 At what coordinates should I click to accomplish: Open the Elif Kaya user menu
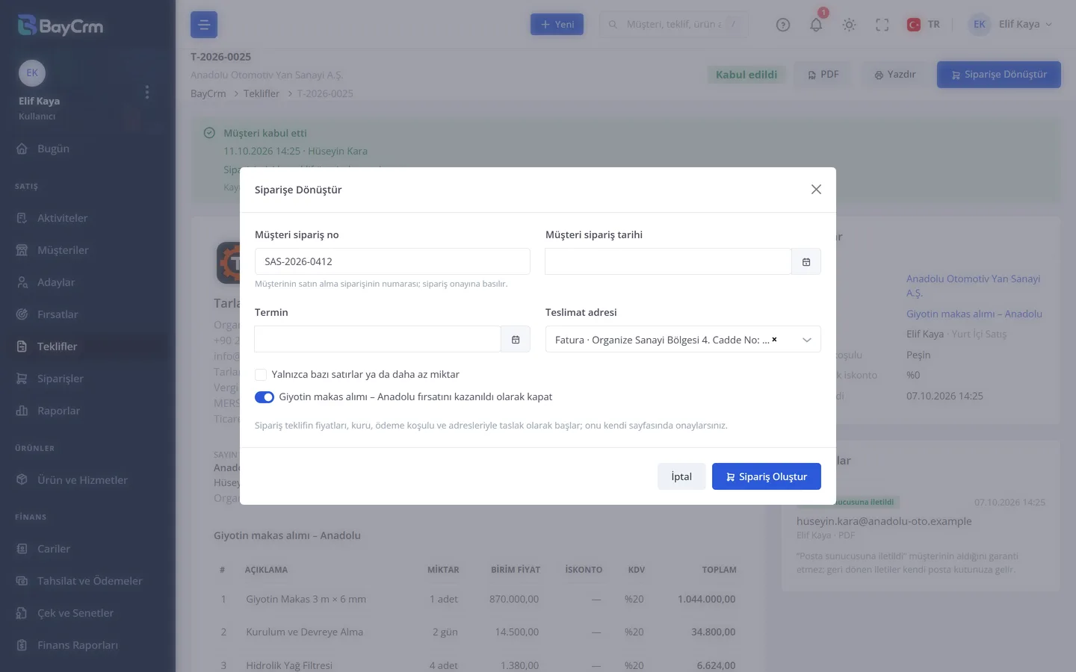(1010, 25)
